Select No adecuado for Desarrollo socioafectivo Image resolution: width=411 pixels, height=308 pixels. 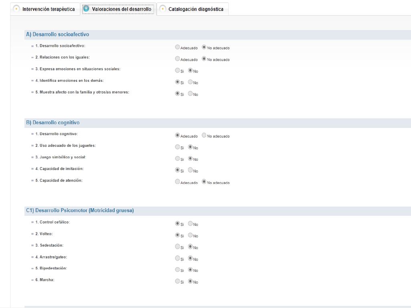coord(204,47)
